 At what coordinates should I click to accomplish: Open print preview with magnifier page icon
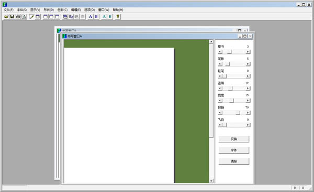tap(24, 17)
